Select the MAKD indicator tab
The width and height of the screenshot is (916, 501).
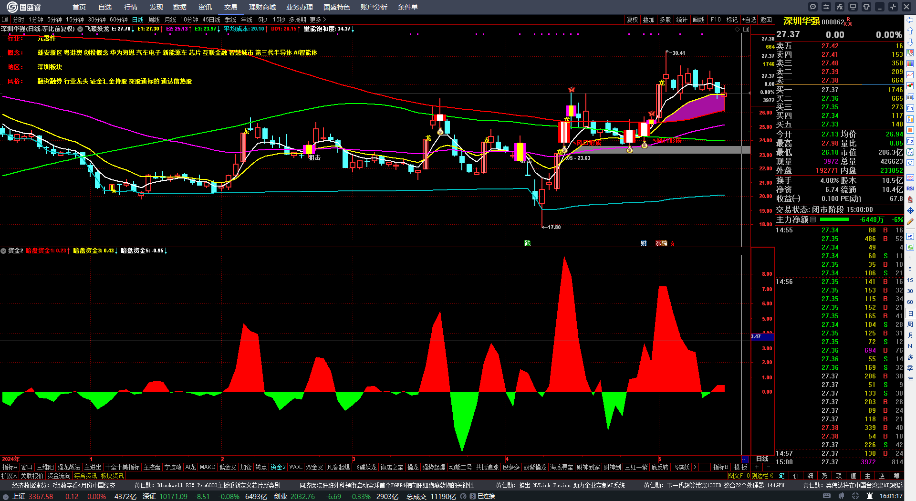pyautogui.click(x=208, y=467)
